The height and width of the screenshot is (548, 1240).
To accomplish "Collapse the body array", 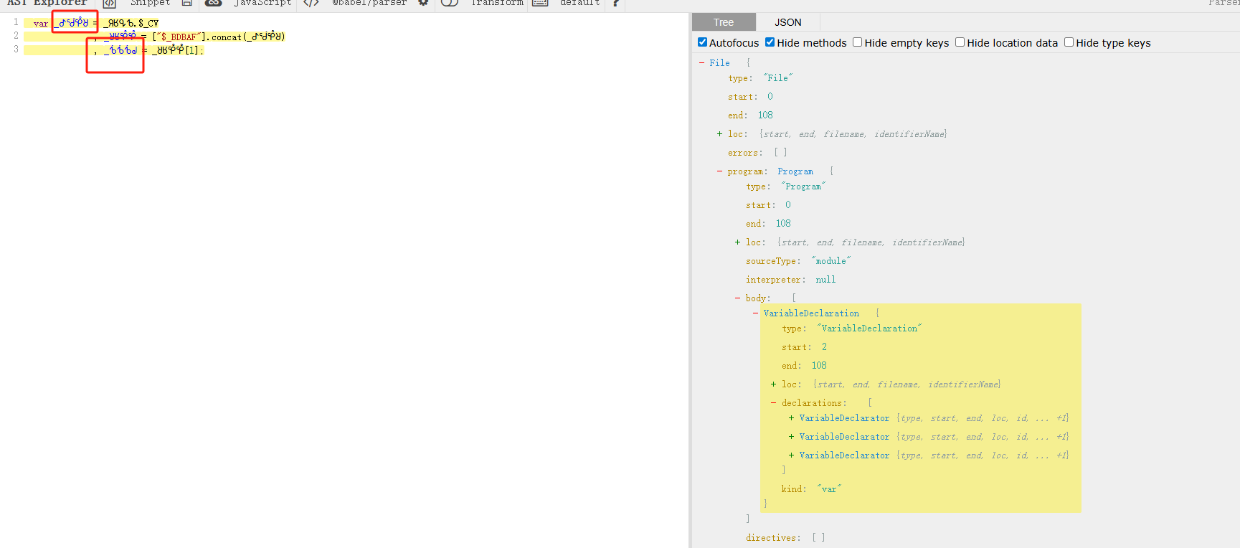I will pyautogui.click(x=737, y=298).
